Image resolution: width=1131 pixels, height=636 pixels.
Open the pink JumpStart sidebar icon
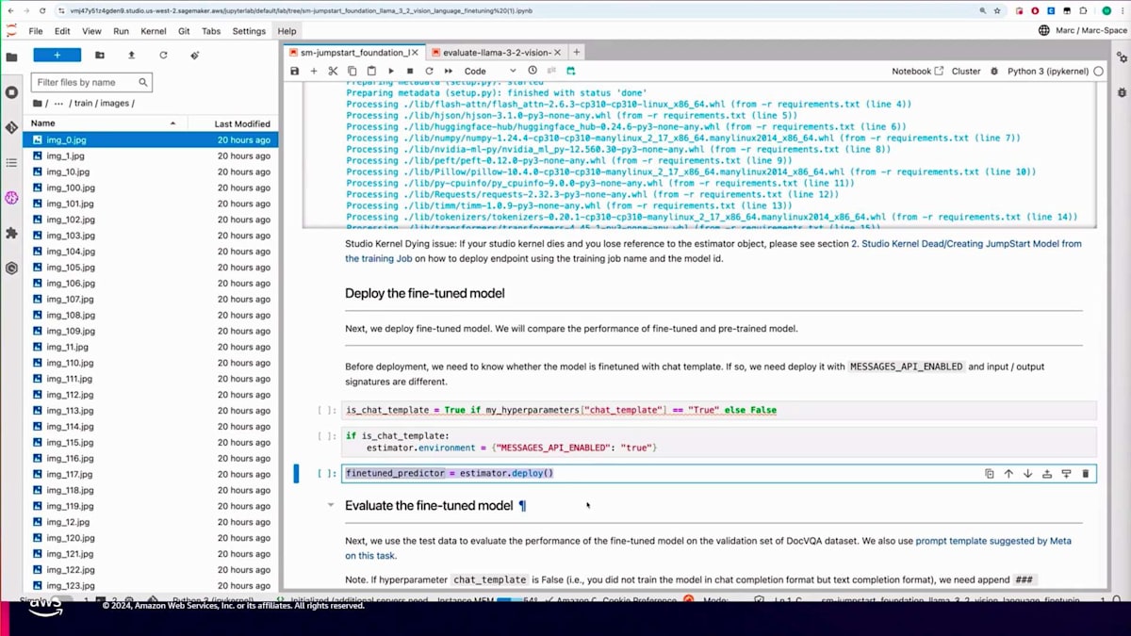point(11,198)
